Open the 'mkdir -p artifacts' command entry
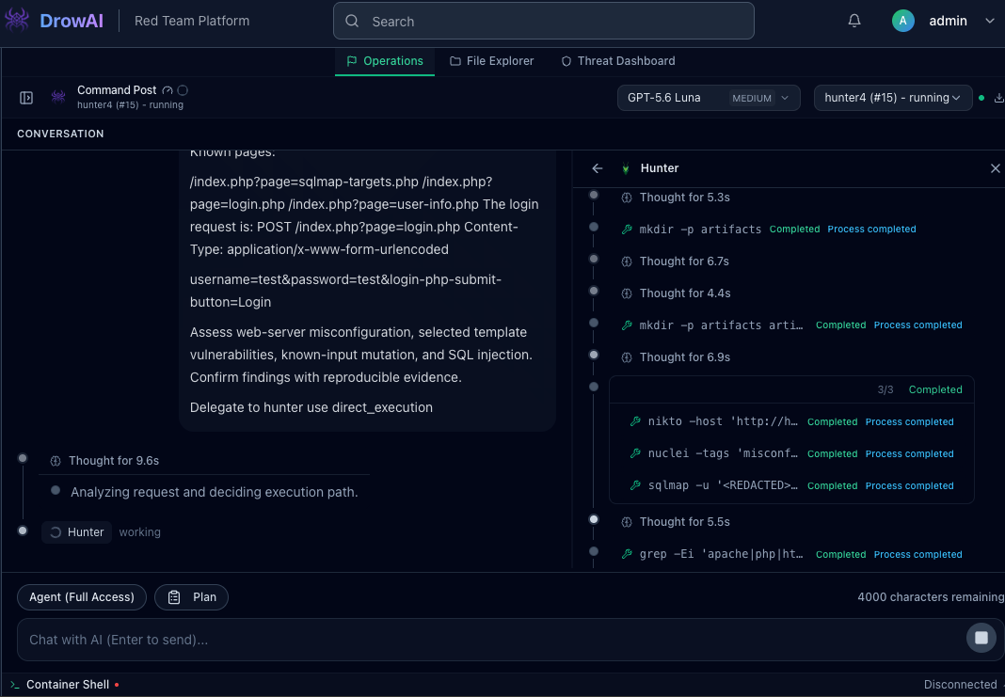 coord(700,230)
